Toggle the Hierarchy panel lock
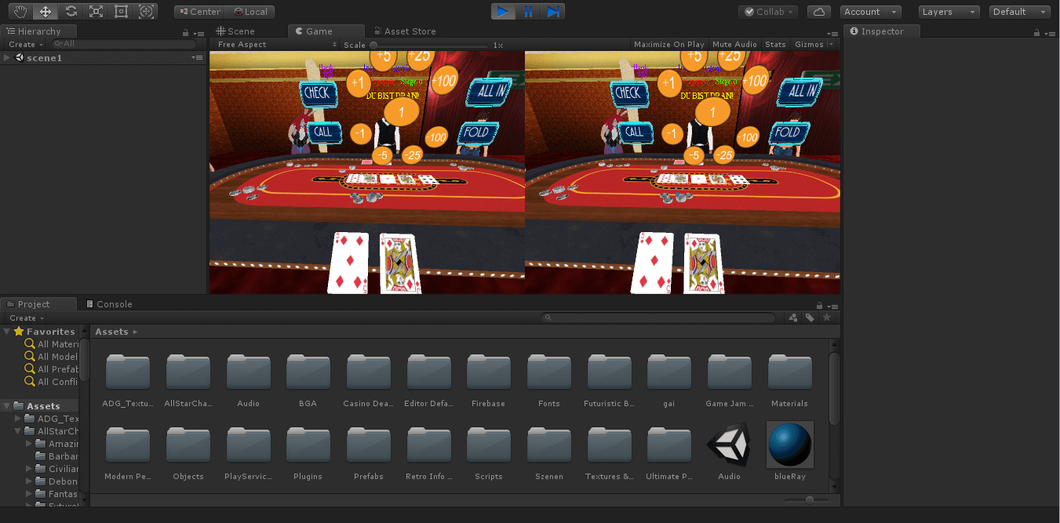 tap(185, 32)
